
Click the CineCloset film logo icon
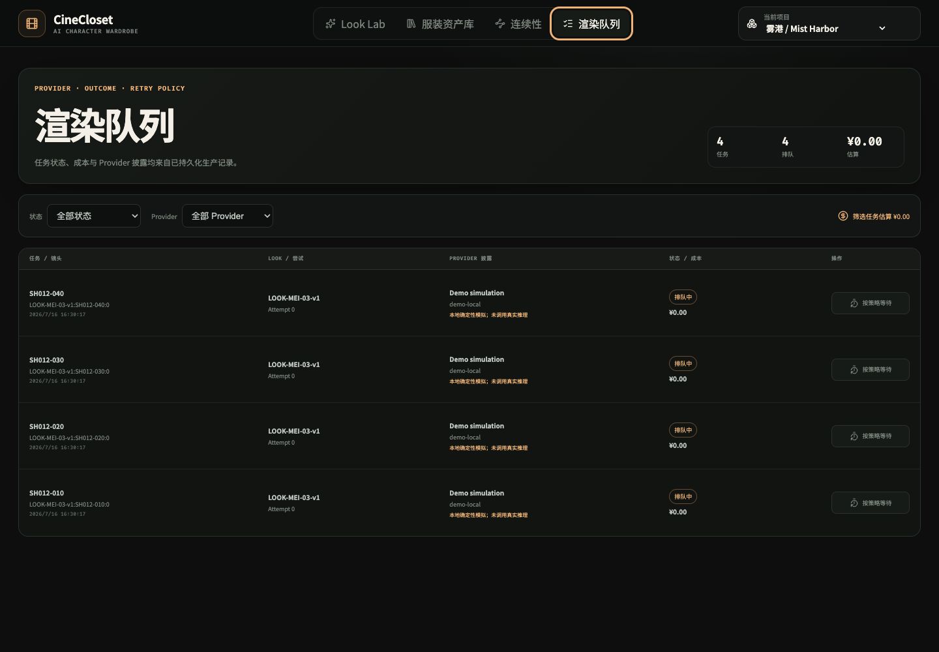pyautogui.click(x=32, y=23)
